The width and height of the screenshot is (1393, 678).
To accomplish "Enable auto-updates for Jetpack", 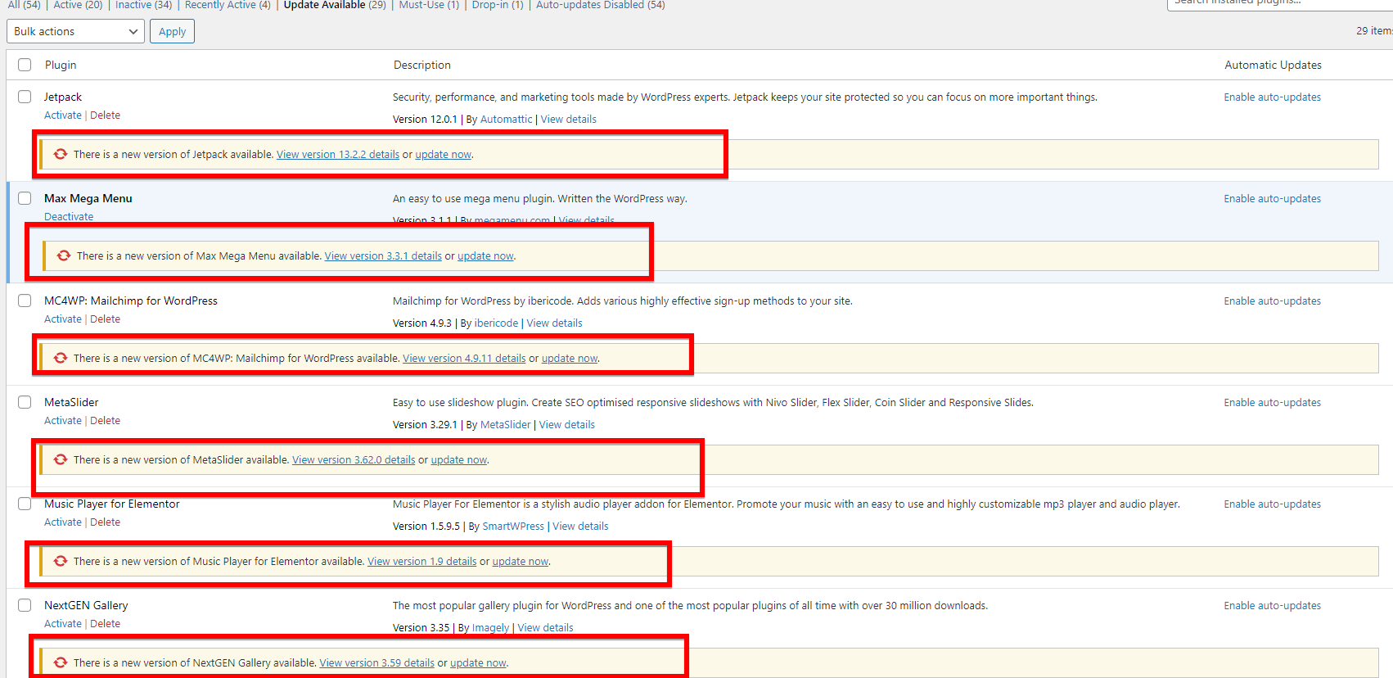I will (x=1273, y=97).
